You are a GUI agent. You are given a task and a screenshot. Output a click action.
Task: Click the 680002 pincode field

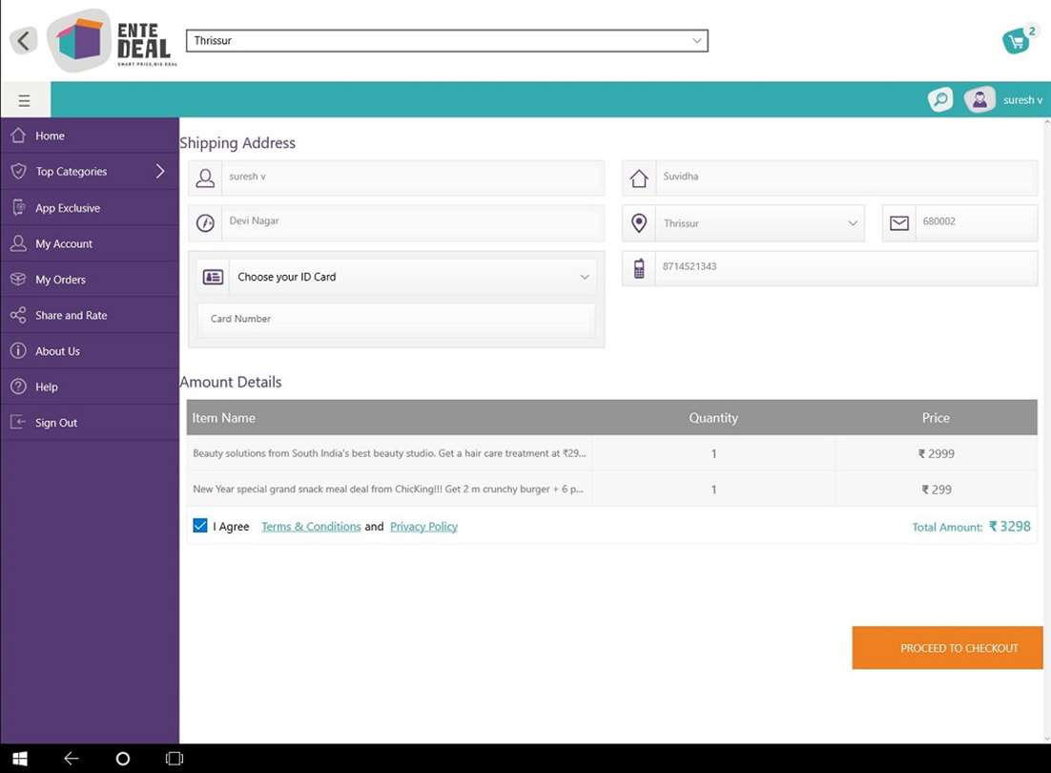pos(977,223)
